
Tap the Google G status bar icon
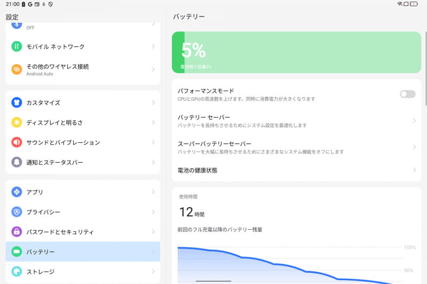pos(30,4)
